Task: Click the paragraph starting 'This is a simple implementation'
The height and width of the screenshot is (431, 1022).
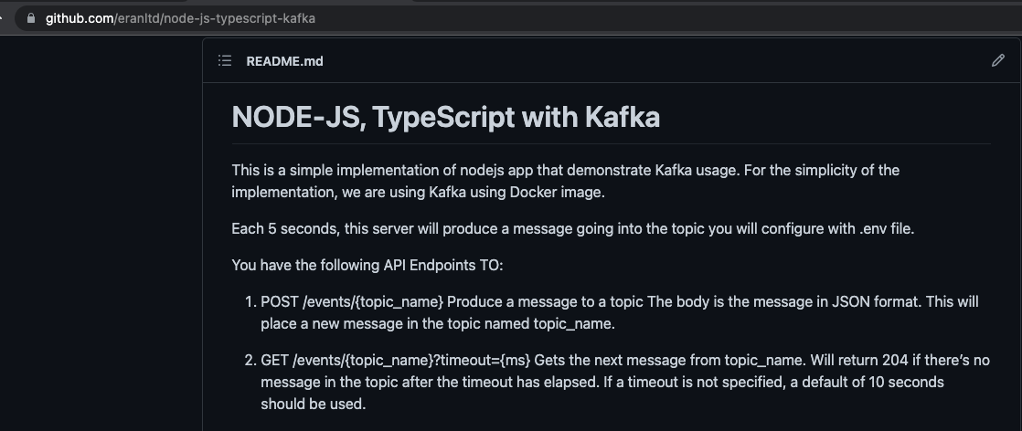Action: (566, 181)
